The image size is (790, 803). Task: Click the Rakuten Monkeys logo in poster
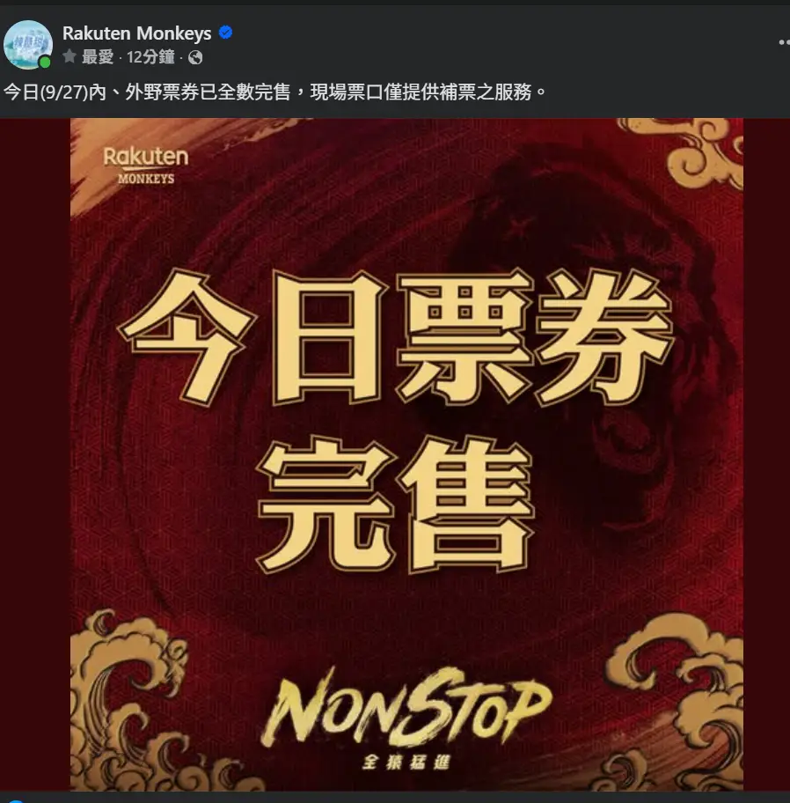[x=146, y=166]
